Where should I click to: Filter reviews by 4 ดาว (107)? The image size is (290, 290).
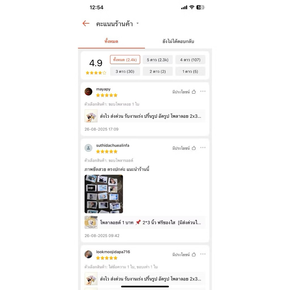(x=190, y=60)
